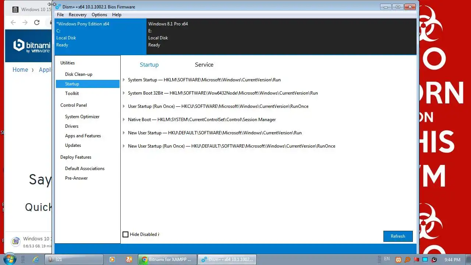Open the media player taskbar icon
The image size is (471, 265).
tap(112, 259)
